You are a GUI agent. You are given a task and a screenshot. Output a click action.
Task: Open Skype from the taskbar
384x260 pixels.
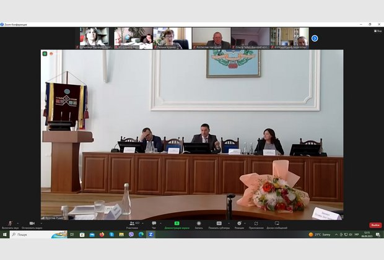(111, 235)
